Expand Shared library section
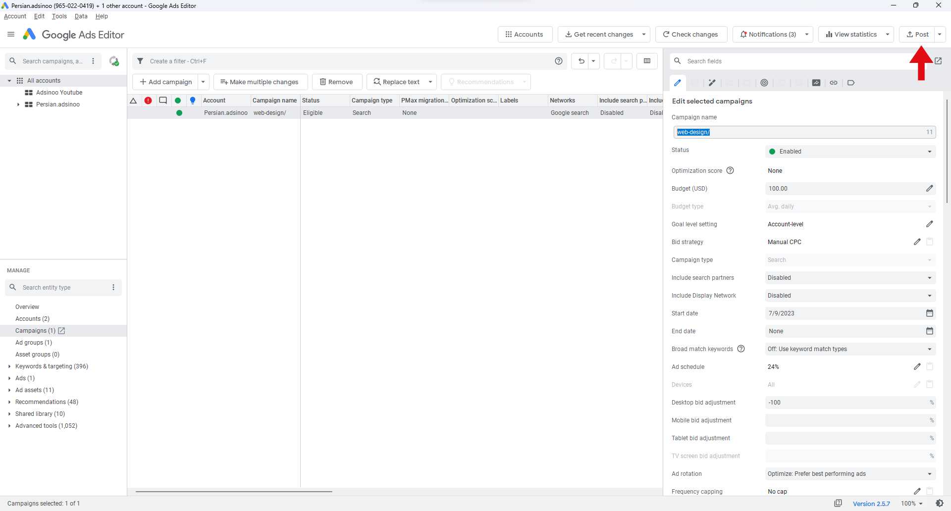This screenshot has height=511, width=951. pyautogui.click(x=9, y=414)
